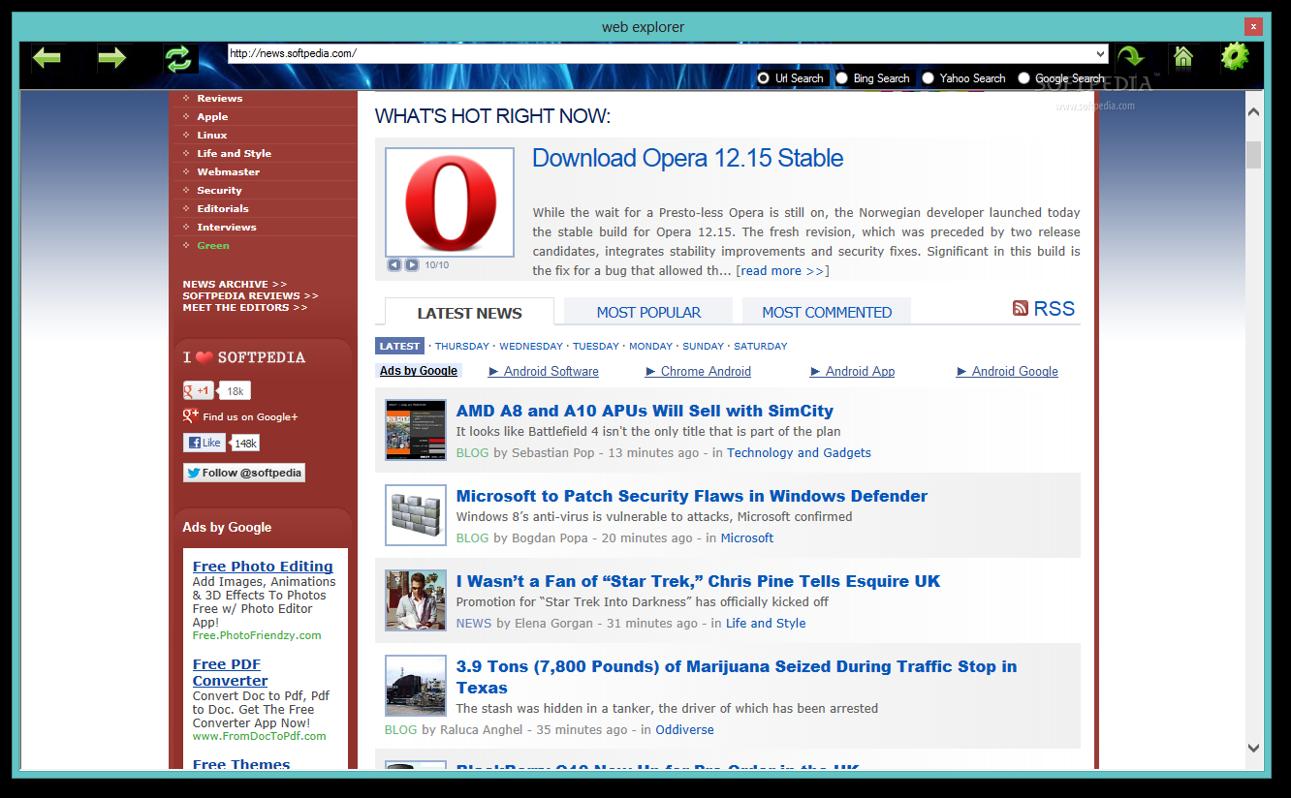Screen dimensions: 1291x798
Task: Open the Webmaster sidebar category
Action: pos(229,171)
